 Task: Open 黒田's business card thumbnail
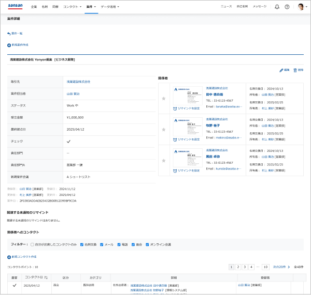pyautogui.click(x=188, y=158)
